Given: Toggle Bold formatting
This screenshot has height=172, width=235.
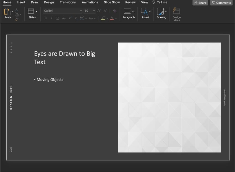Looking at the screenshot, I should pyautogui.click(x=46, y=18).
